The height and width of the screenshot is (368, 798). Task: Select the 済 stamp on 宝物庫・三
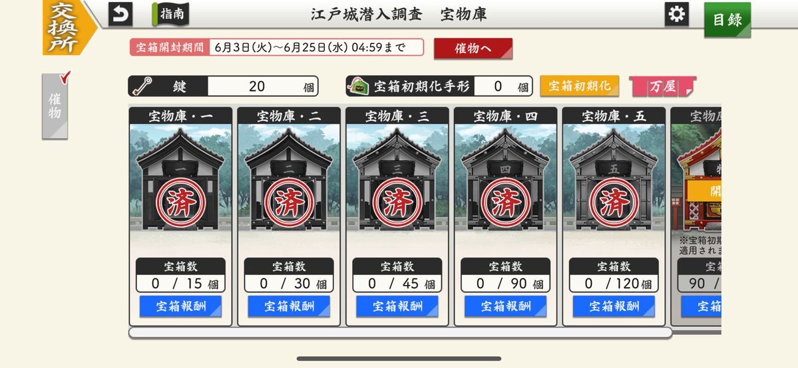(x=397, y=203)
